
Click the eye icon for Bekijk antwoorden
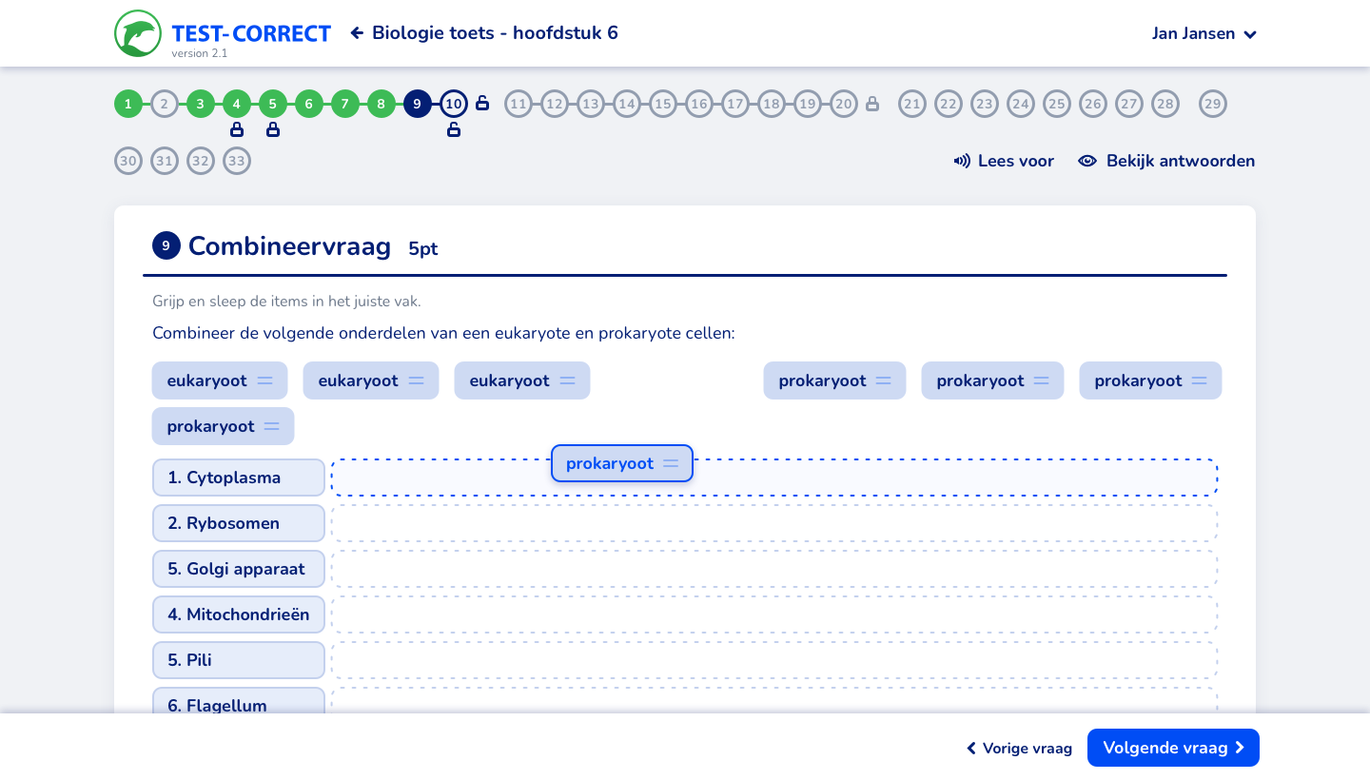pos(1087,161)
